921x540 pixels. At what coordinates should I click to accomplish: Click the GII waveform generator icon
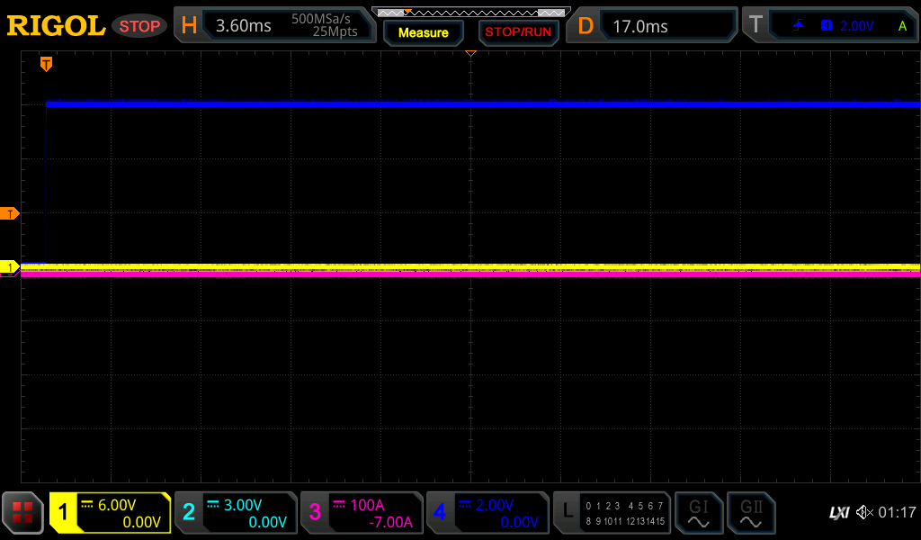click(x=751, y=513)
